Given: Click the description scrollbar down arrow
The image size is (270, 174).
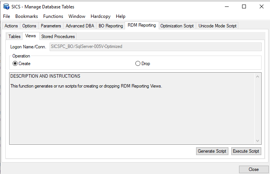Looking at the screenshot, I should [258, 141].
